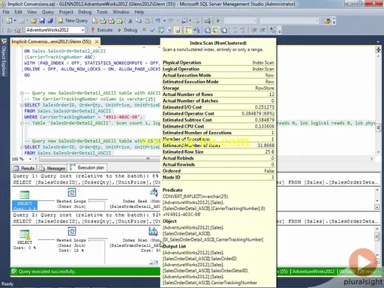Switch to the Execution plan tab

[x=88, y=168]
